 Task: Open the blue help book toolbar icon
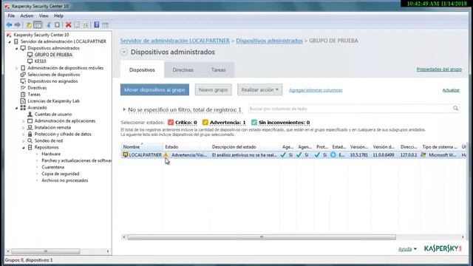pos(97,24)
